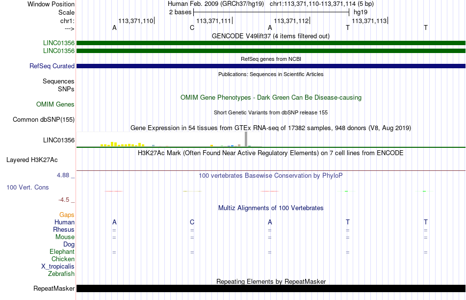Click the Common dbSNP(155) label
Screen dimensions: 466x300
43,119
